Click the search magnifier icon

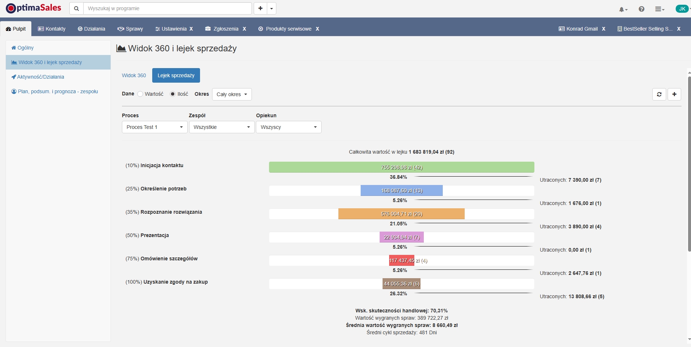coord(76,8)
